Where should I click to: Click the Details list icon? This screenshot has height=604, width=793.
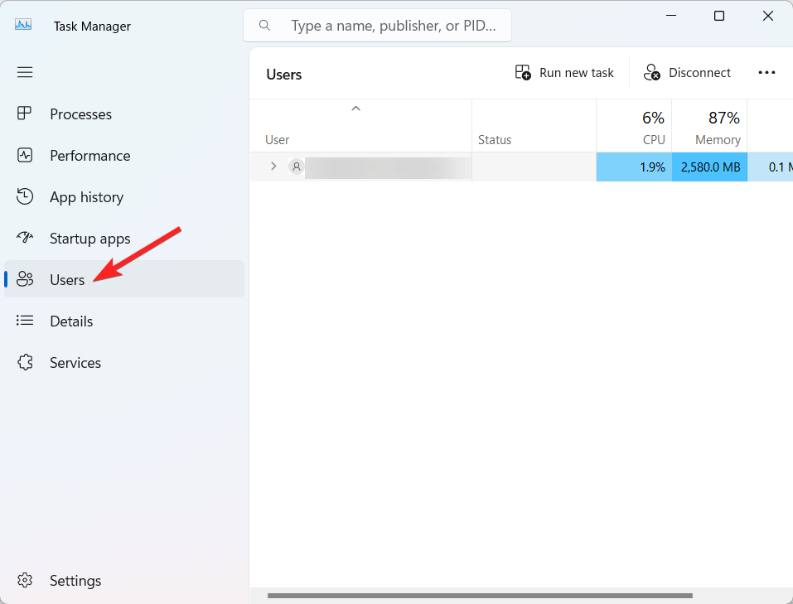pyautogui.click(x=25, y=320)
